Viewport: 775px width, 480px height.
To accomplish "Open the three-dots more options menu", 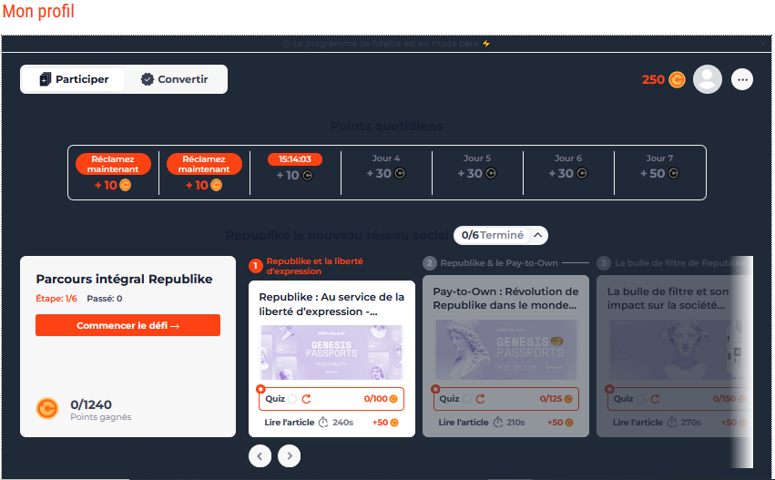I will tap(742, 79).
